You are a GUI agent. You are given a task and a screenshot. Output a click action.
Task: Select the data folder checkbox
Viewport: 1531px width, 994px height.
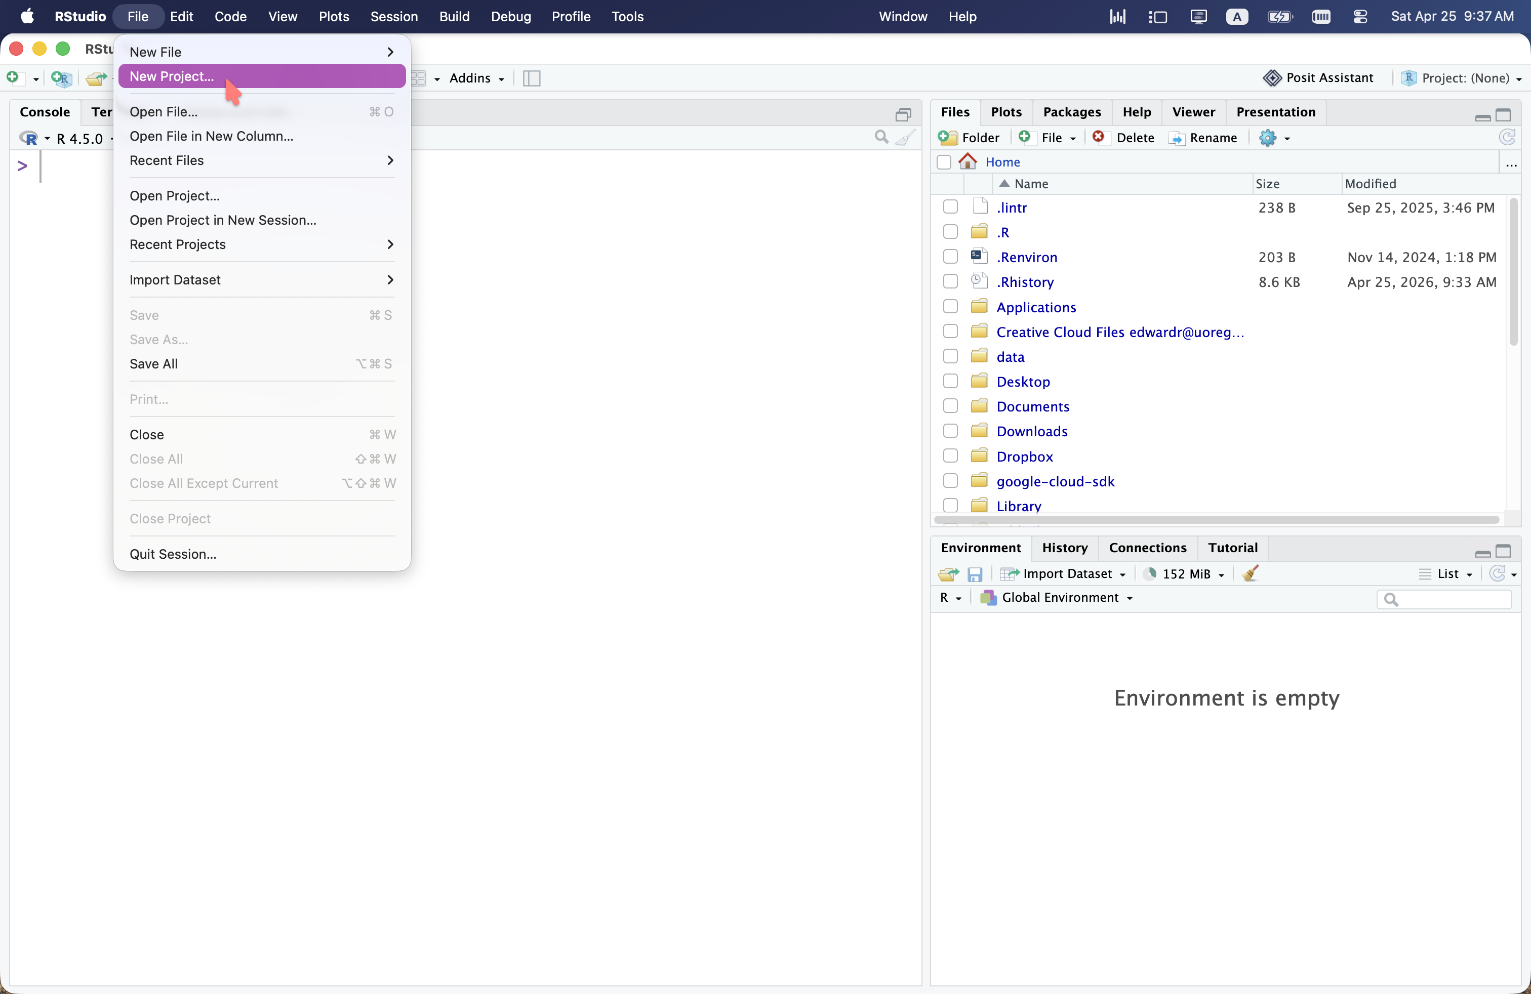tap(950, 357)
